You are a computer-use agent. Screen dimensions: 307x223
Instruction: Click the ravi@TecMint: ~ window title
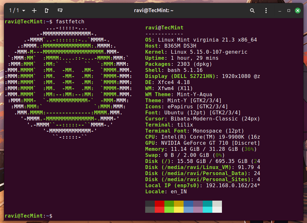[x=153, y=11]
